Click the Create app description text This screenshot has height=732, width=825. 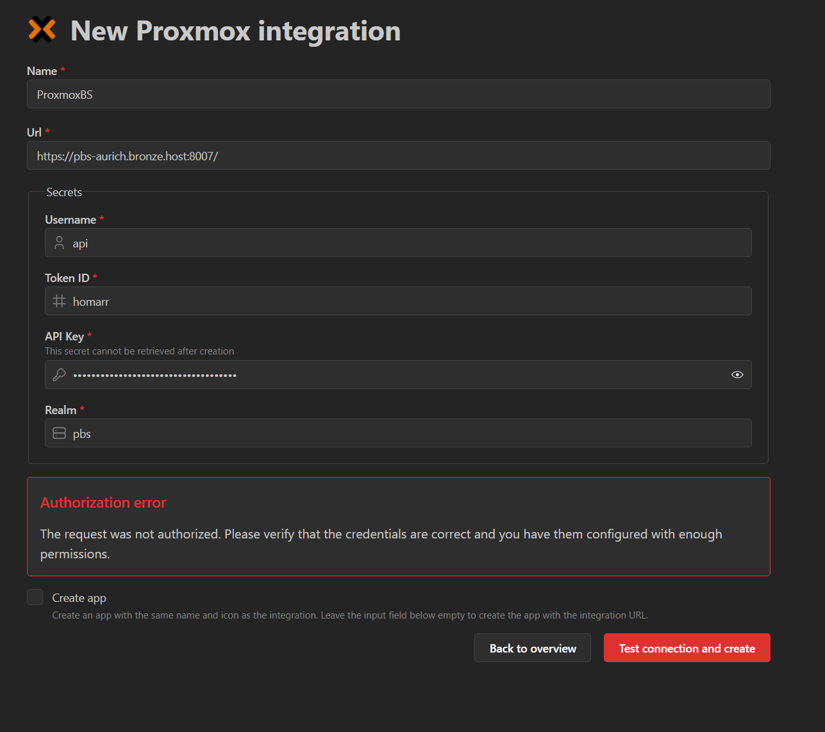tap(350, 615)
